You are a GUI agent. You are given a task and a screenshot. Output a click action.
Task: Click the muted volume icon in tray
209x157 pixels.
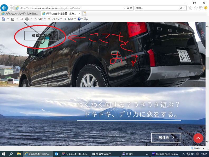pyautogui.click(x=193, y=154)
